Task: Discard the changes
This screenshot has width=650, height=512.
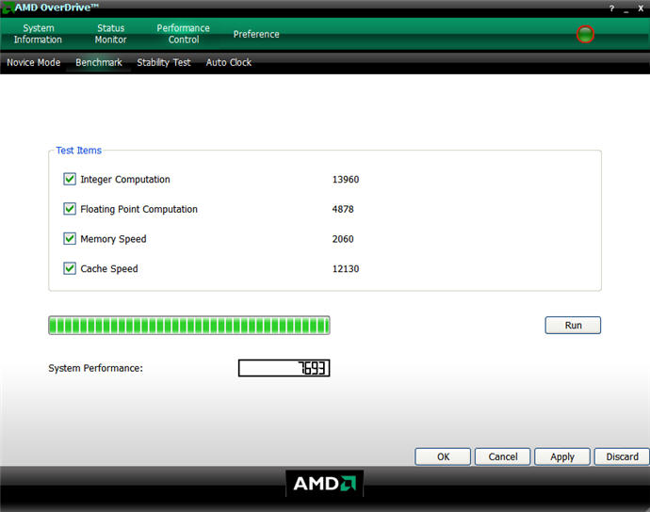Action: coord(622,456)
